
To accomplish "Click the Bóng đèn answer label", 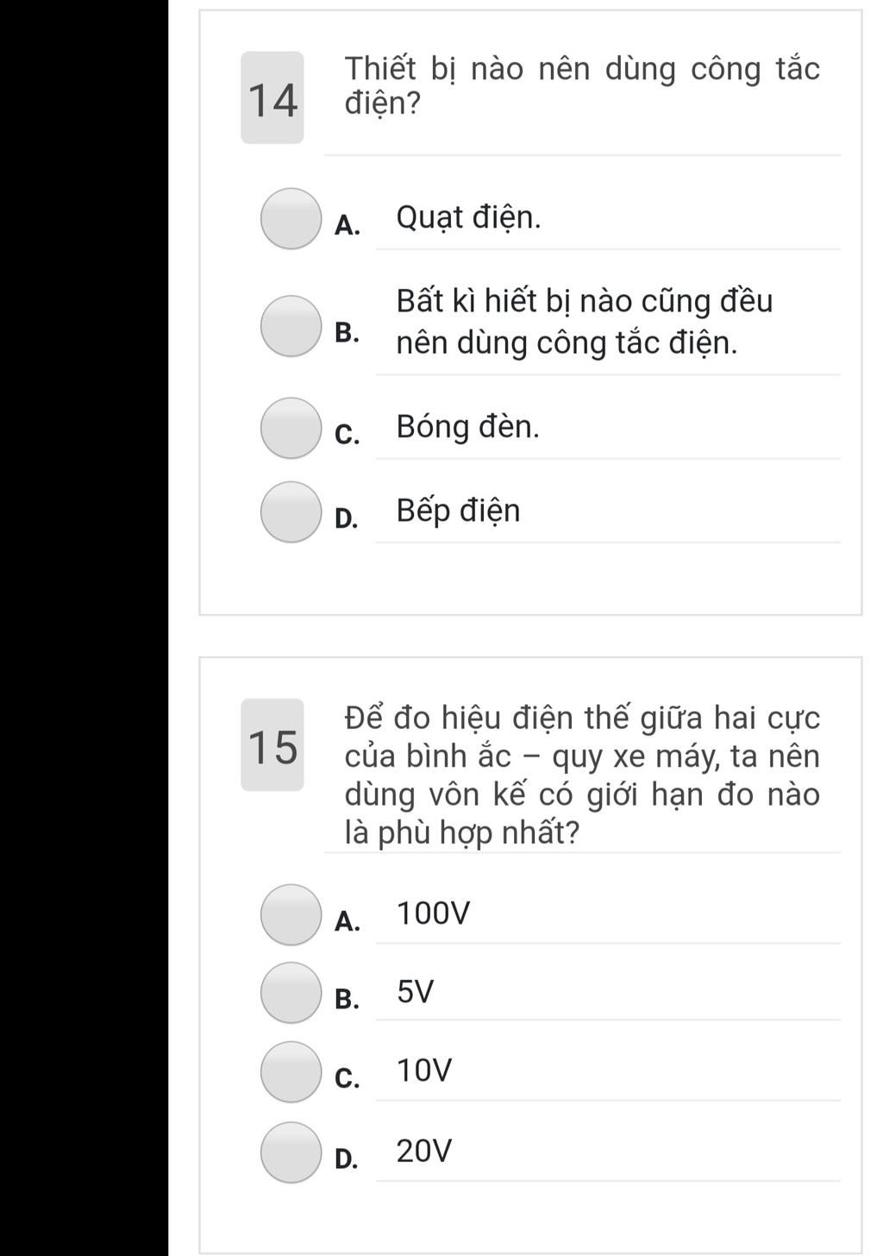I will point(467,427).
